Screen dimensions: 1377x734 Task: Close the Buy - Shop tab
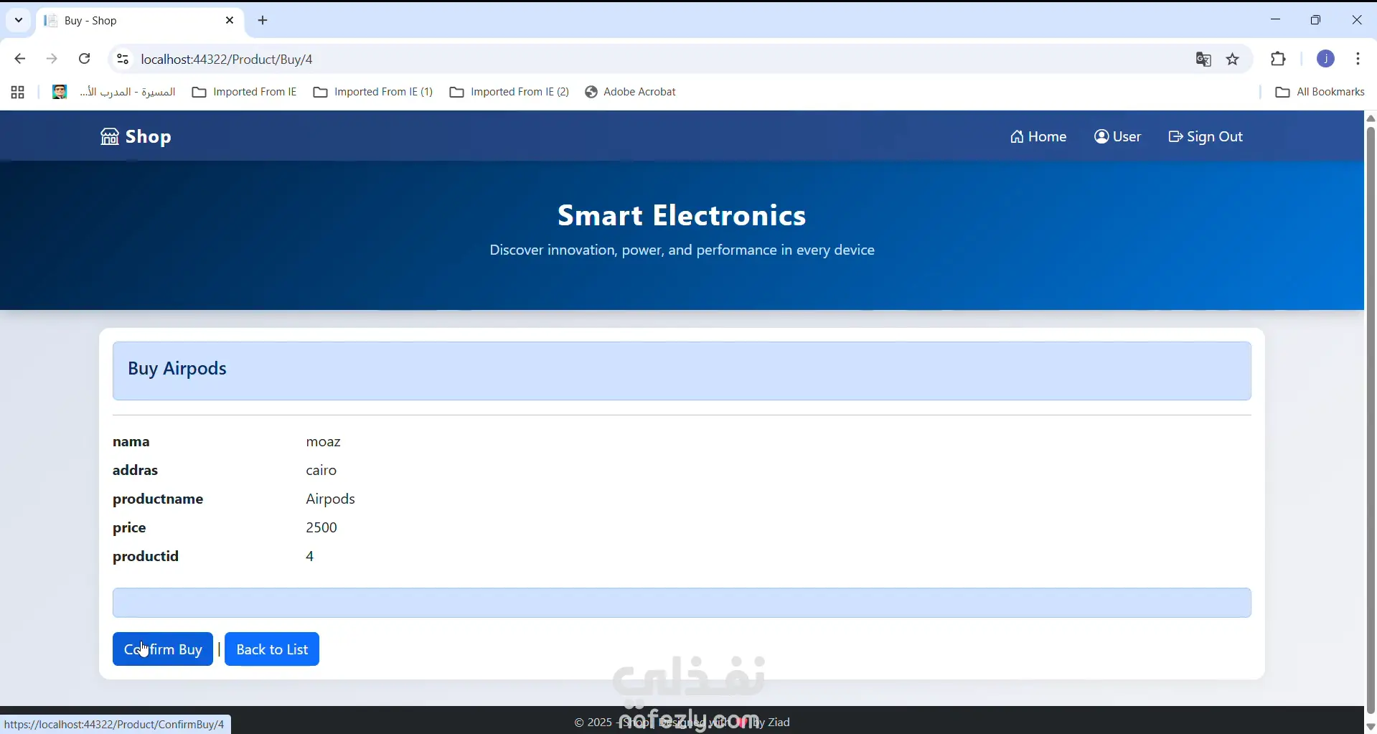point(230,20)
